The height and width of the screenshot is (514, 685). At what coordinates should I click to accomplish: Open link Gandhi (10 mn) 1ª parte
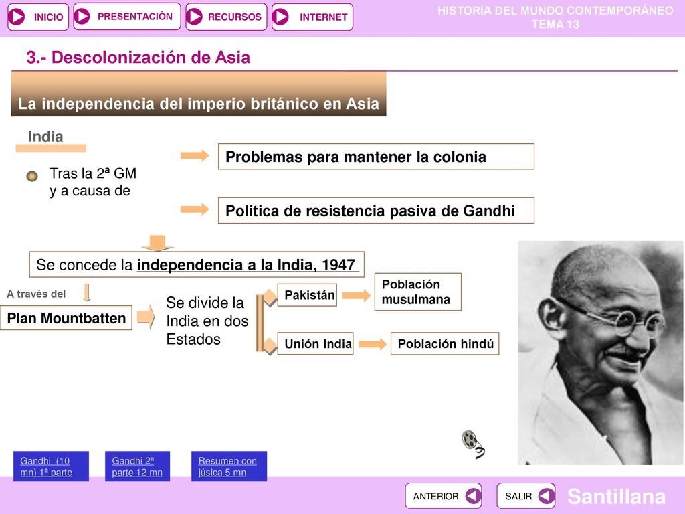51,466
